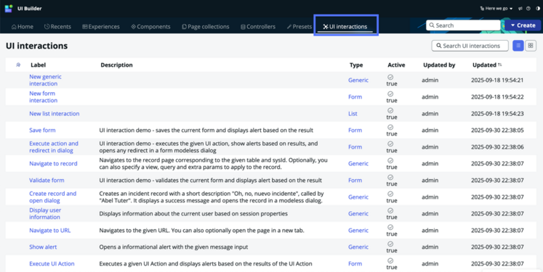Click the Active check icon for Save form
The image size is (543, 272).
tap(390, 127)
